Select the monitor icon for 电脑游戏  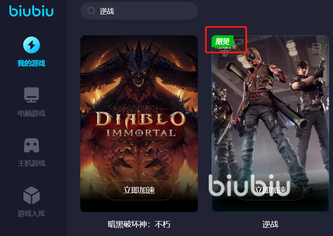point(31,95)
